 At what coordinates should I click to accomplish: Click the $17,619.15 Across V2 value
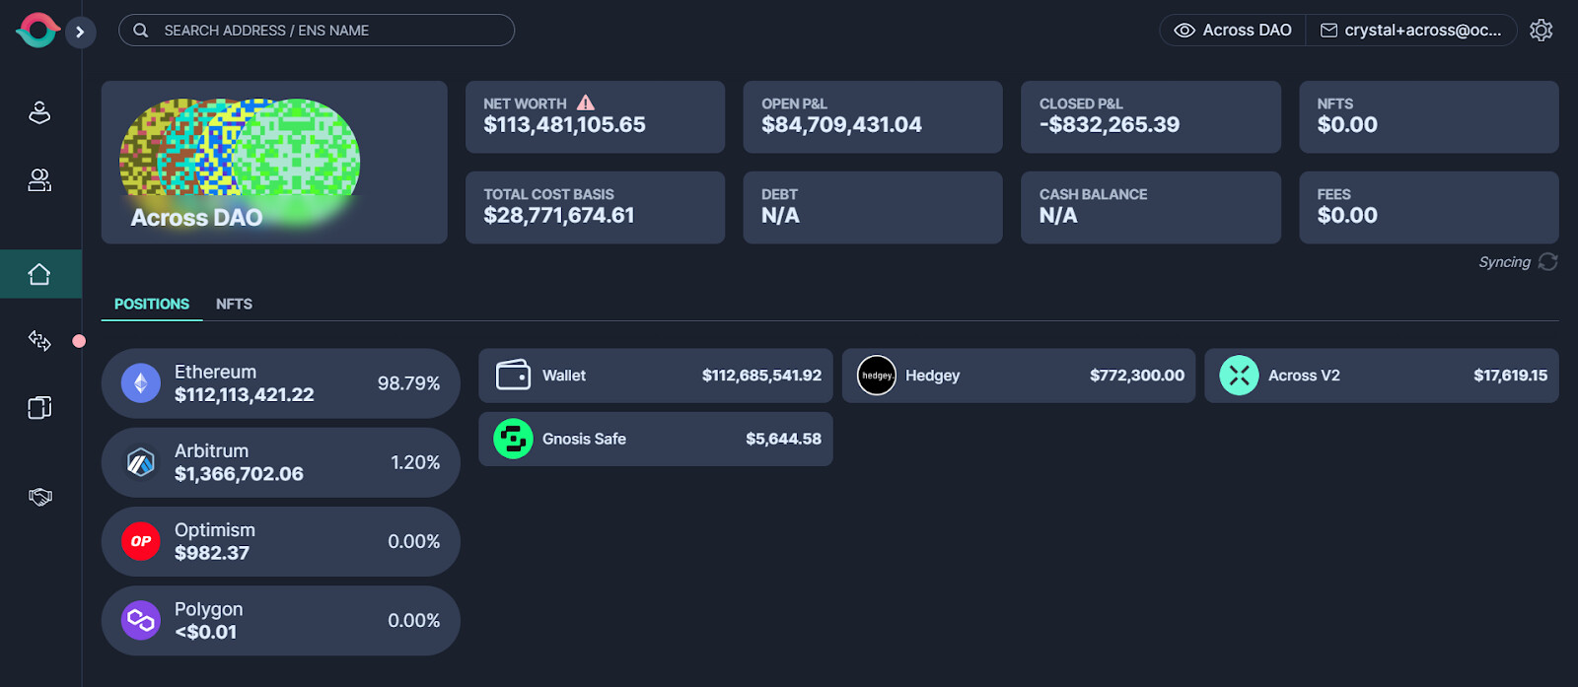[x=1510, y=376]
